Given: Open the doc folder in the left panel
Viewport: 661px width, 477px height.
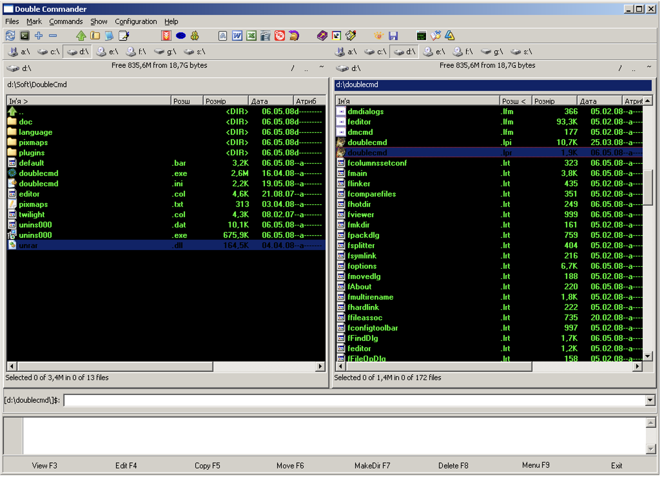Looking at the screenshot, I should click(25, 121).
